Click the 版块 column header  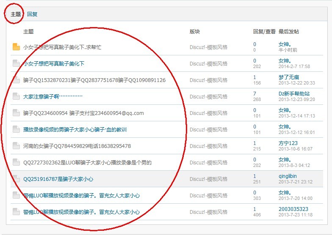[195, 32]
